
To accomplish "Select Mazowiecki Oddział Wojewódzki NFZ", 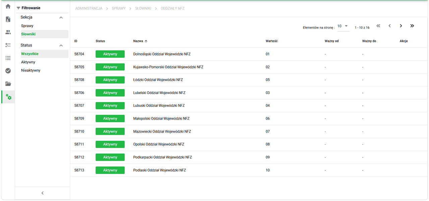I will click(x=162, y=132).
